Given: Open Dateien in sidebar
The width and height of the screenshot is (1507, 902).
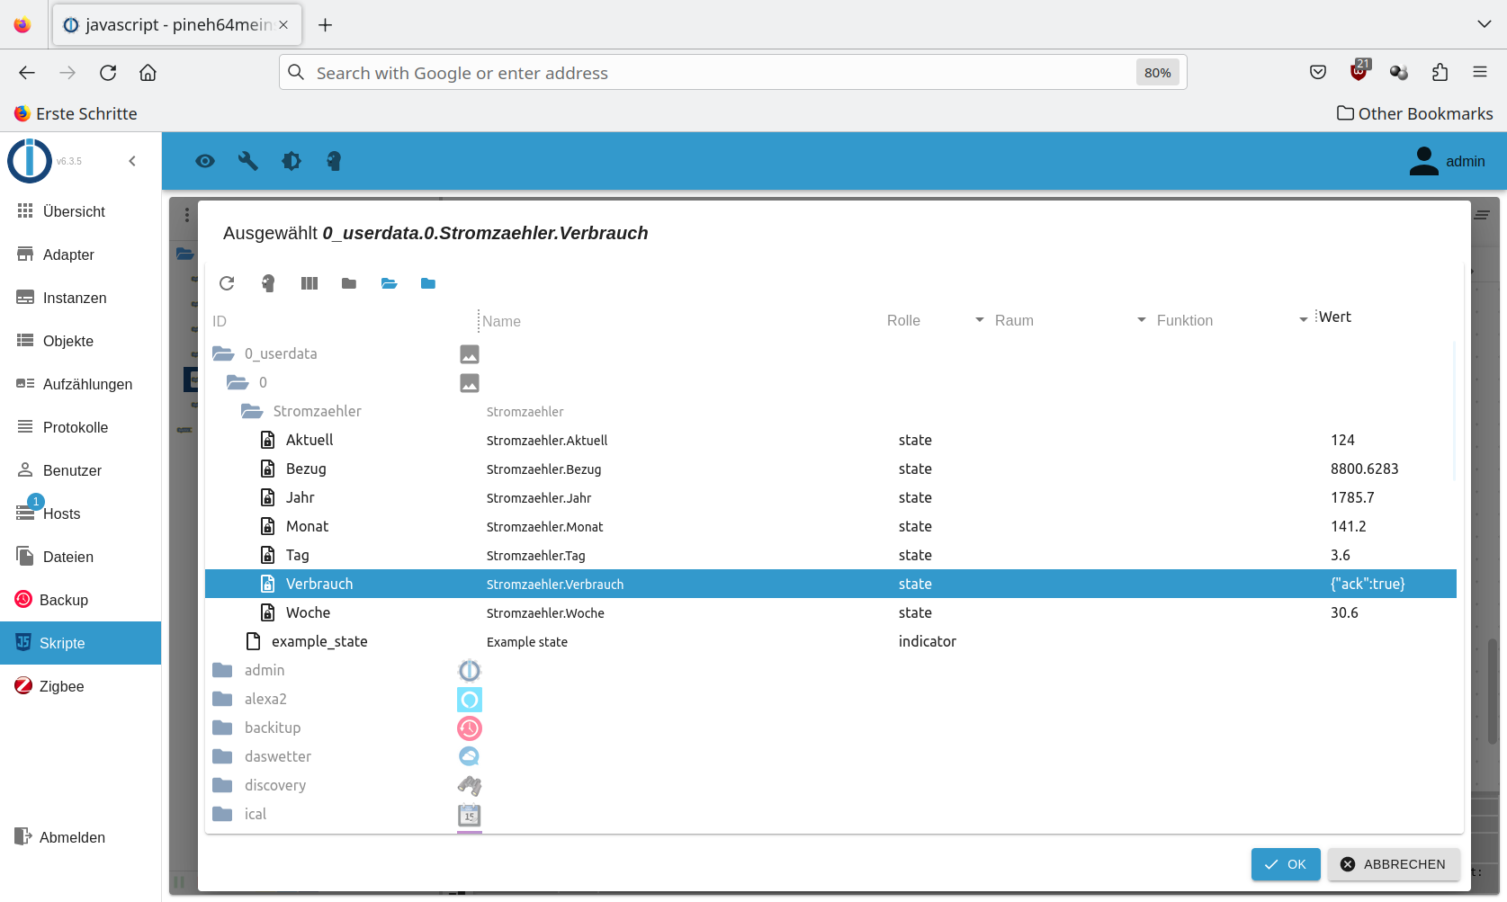Looking at the screenshot, I should (x=81, y=557).
